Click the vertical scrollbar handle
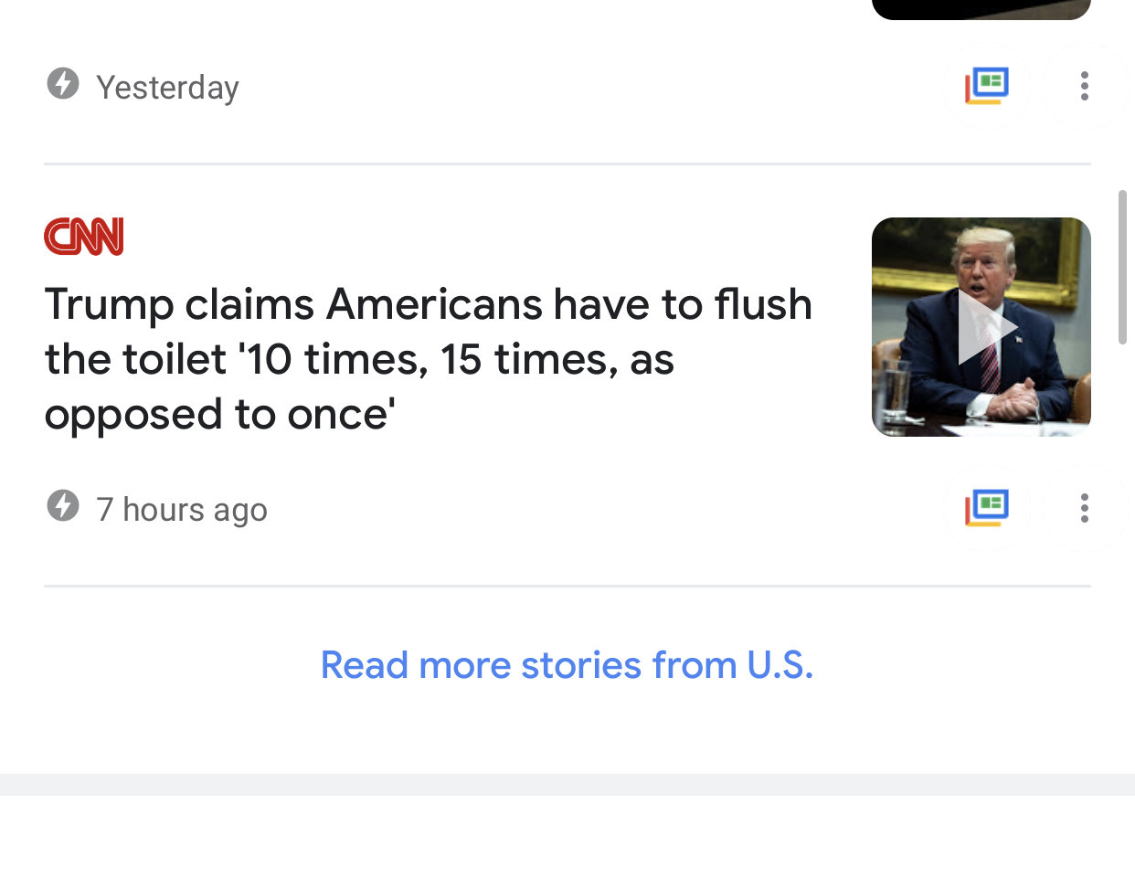The height and width of the screenshot is (889, 1135). (1122, 267)
